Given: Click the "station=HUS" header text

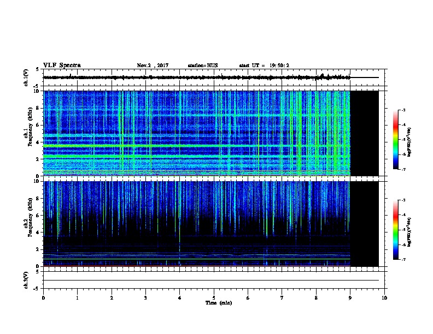Looking at the screenshot, I should 203,65.
